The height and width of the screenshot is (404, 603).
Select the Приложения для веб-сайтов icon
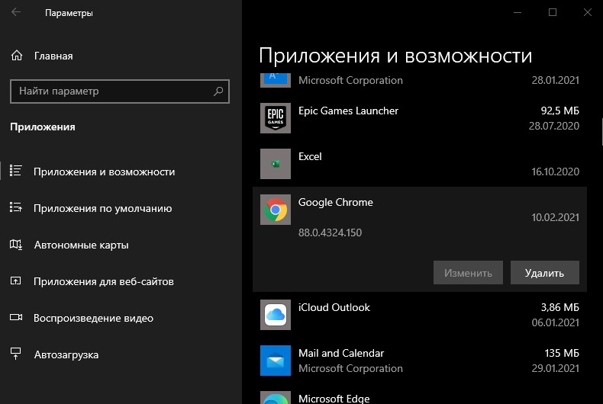(16, 281)
